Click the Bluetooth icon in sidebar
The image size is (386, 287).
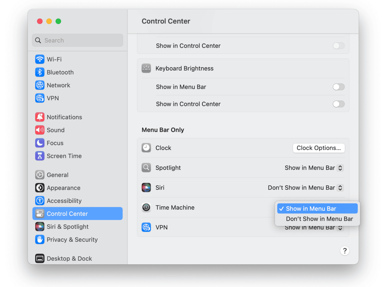click(40, 72)
